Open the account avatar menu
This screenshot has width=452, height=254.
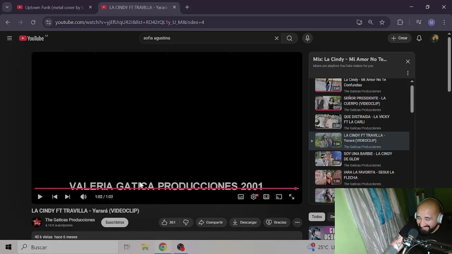point(435,38)
